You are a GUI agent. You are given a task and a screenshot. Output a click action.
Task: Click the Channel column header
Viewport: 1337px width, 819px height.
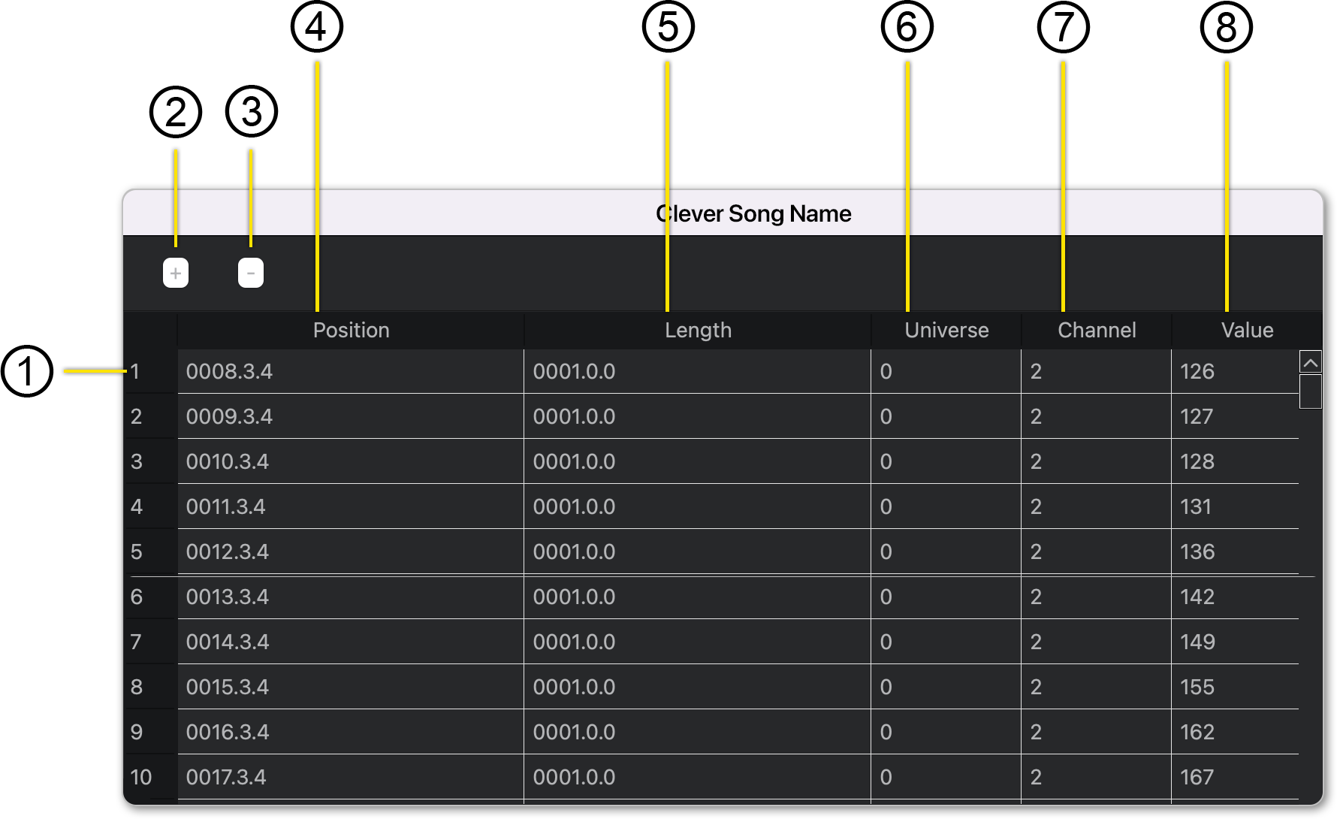click(1097, 331)
